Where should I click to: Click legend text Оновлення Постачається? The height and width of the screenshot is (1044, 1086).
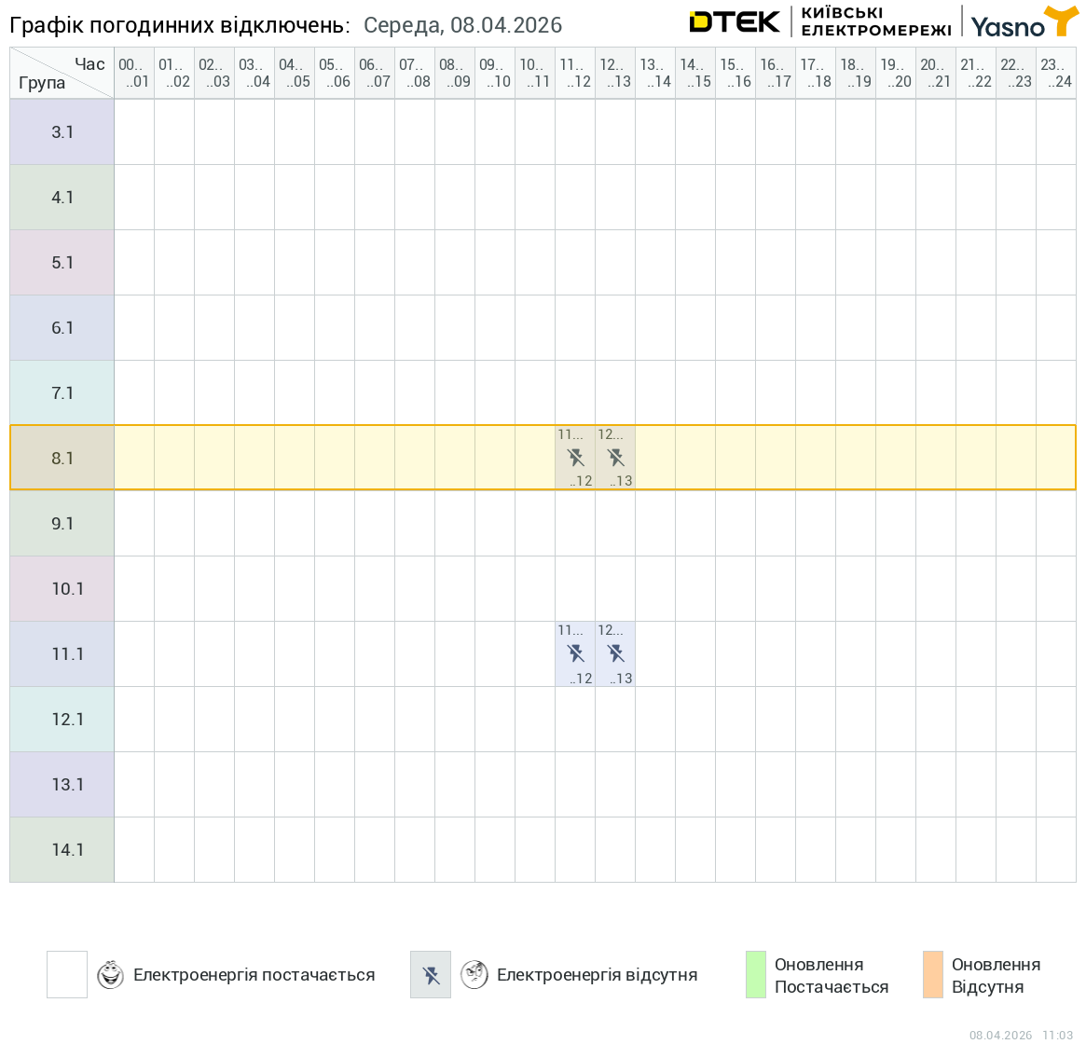point(832,975)
